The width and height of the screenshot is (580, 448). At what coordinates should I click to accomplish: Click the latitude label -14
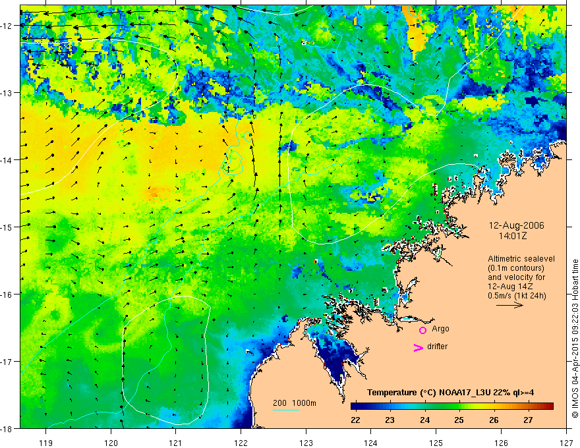[7, 160]
